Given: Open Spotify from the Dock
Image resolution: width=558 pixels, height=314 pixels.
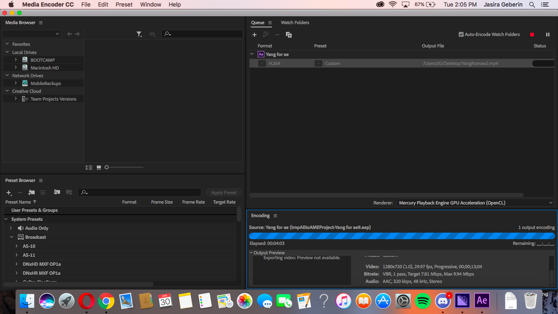Looking at the screenshot, I should 423,301.
